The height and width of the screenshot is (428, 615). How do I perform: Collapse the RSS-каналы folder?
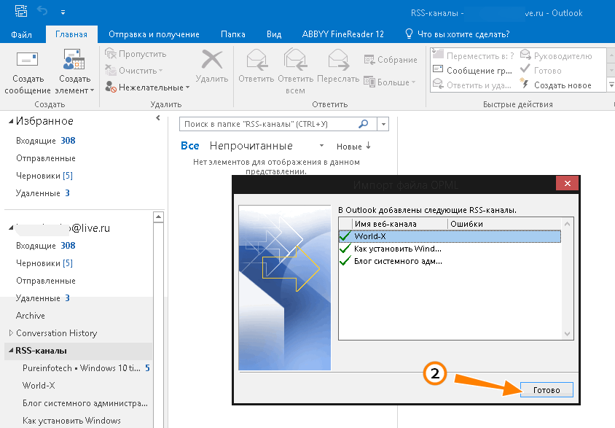point(11,350)
